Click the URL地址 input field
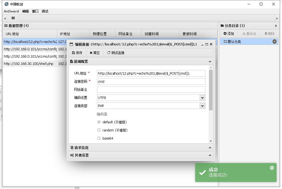 tap(151, 73)
